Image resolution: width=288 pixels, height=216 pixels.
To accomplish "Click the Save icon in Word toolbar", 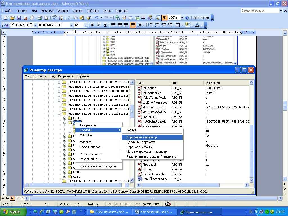I will (19, 18).
